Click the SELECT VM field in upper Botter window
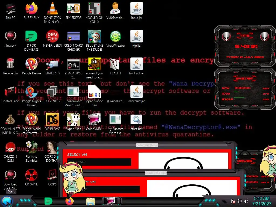This screenshot has height=207, width=276. [x=99, y=162]
